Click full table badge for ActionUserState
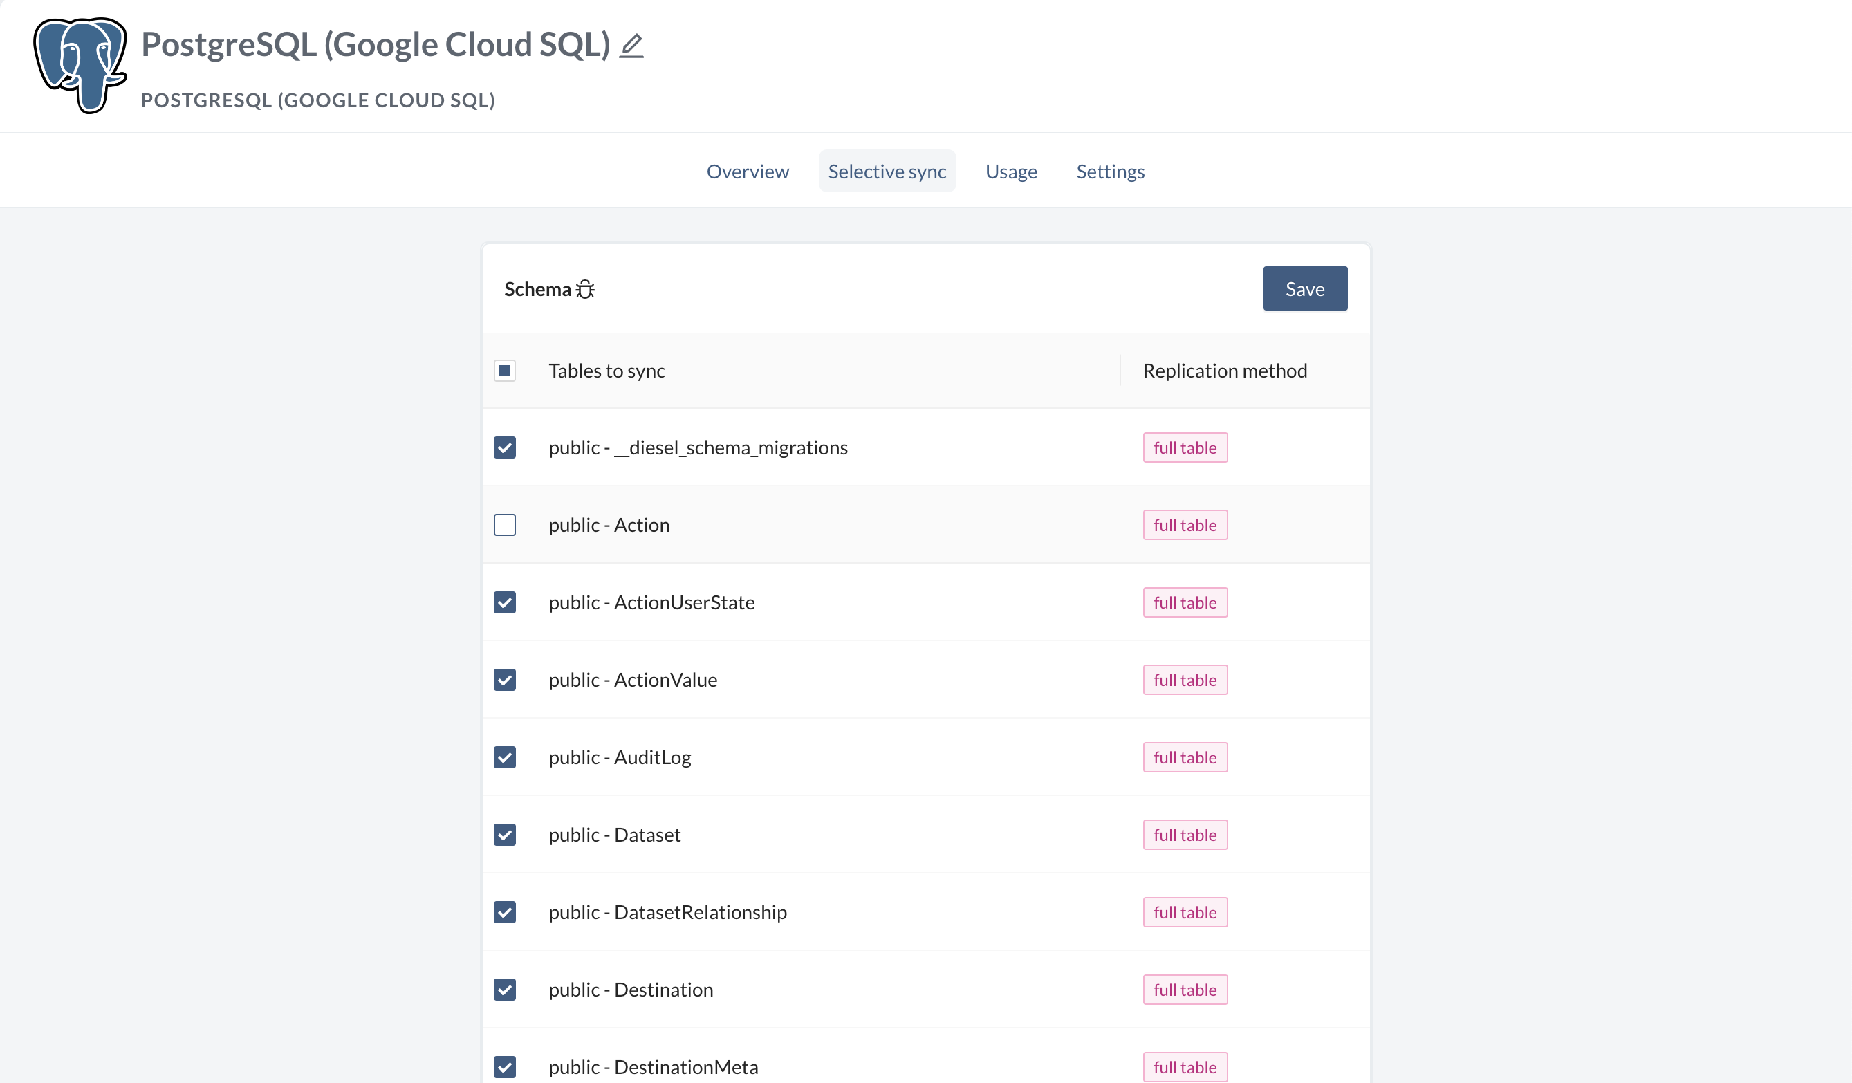 (x=1185, y=602)
